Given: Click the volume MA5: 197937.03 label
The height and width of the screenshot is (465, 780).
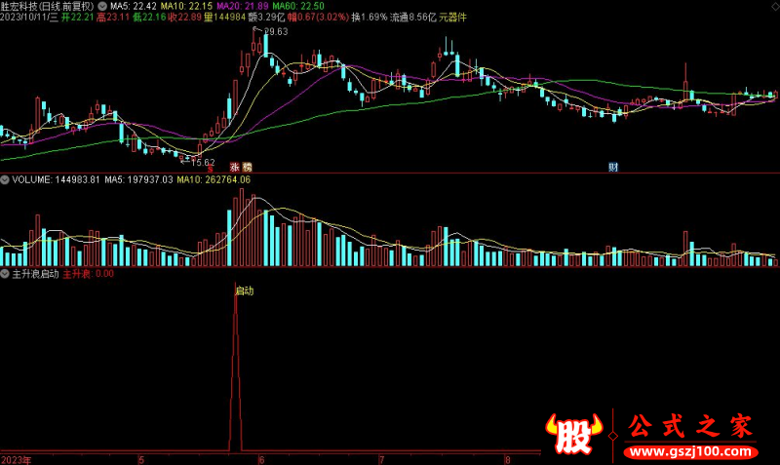Looking at the screenshot, I should pos(138,179).
